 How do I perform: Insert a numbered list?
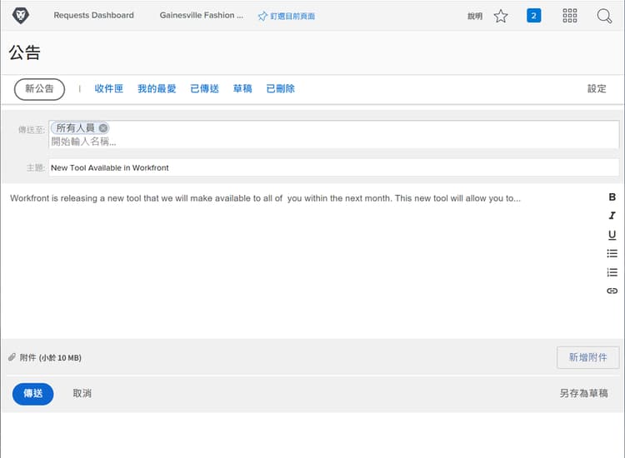click(612, 272)
